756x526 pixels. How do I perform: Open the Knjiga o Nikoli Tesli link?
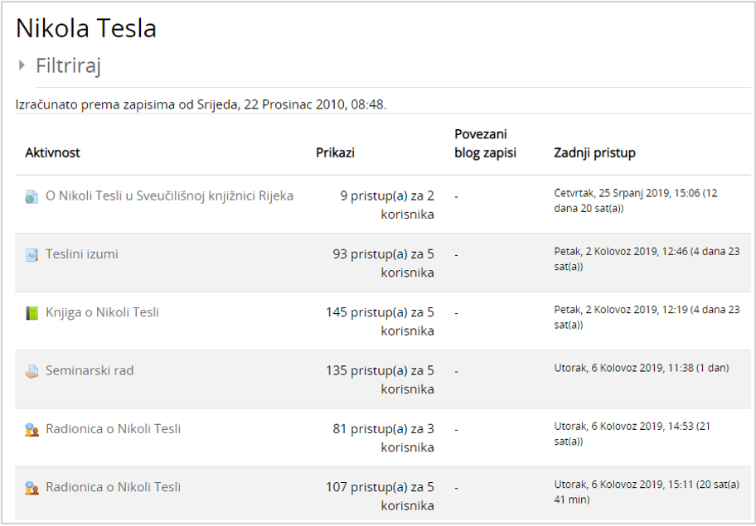(x=102, y=312)
